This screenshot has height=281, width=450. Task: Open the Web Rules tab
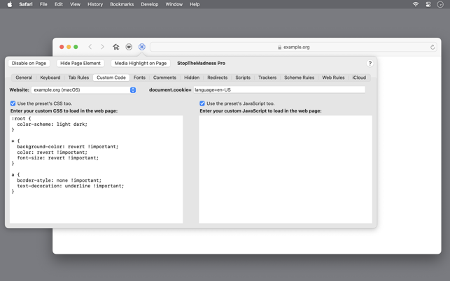pos(333,78)
